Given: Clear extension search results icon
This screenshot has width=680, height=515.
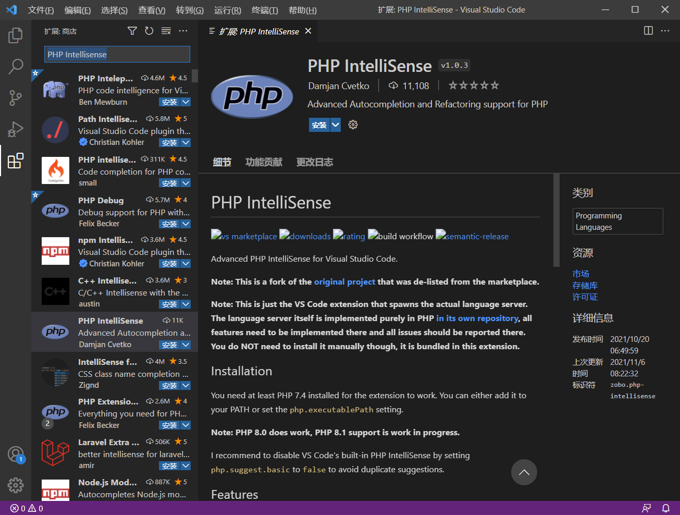Looking at the screenshot, I should [x=166, y=31].
